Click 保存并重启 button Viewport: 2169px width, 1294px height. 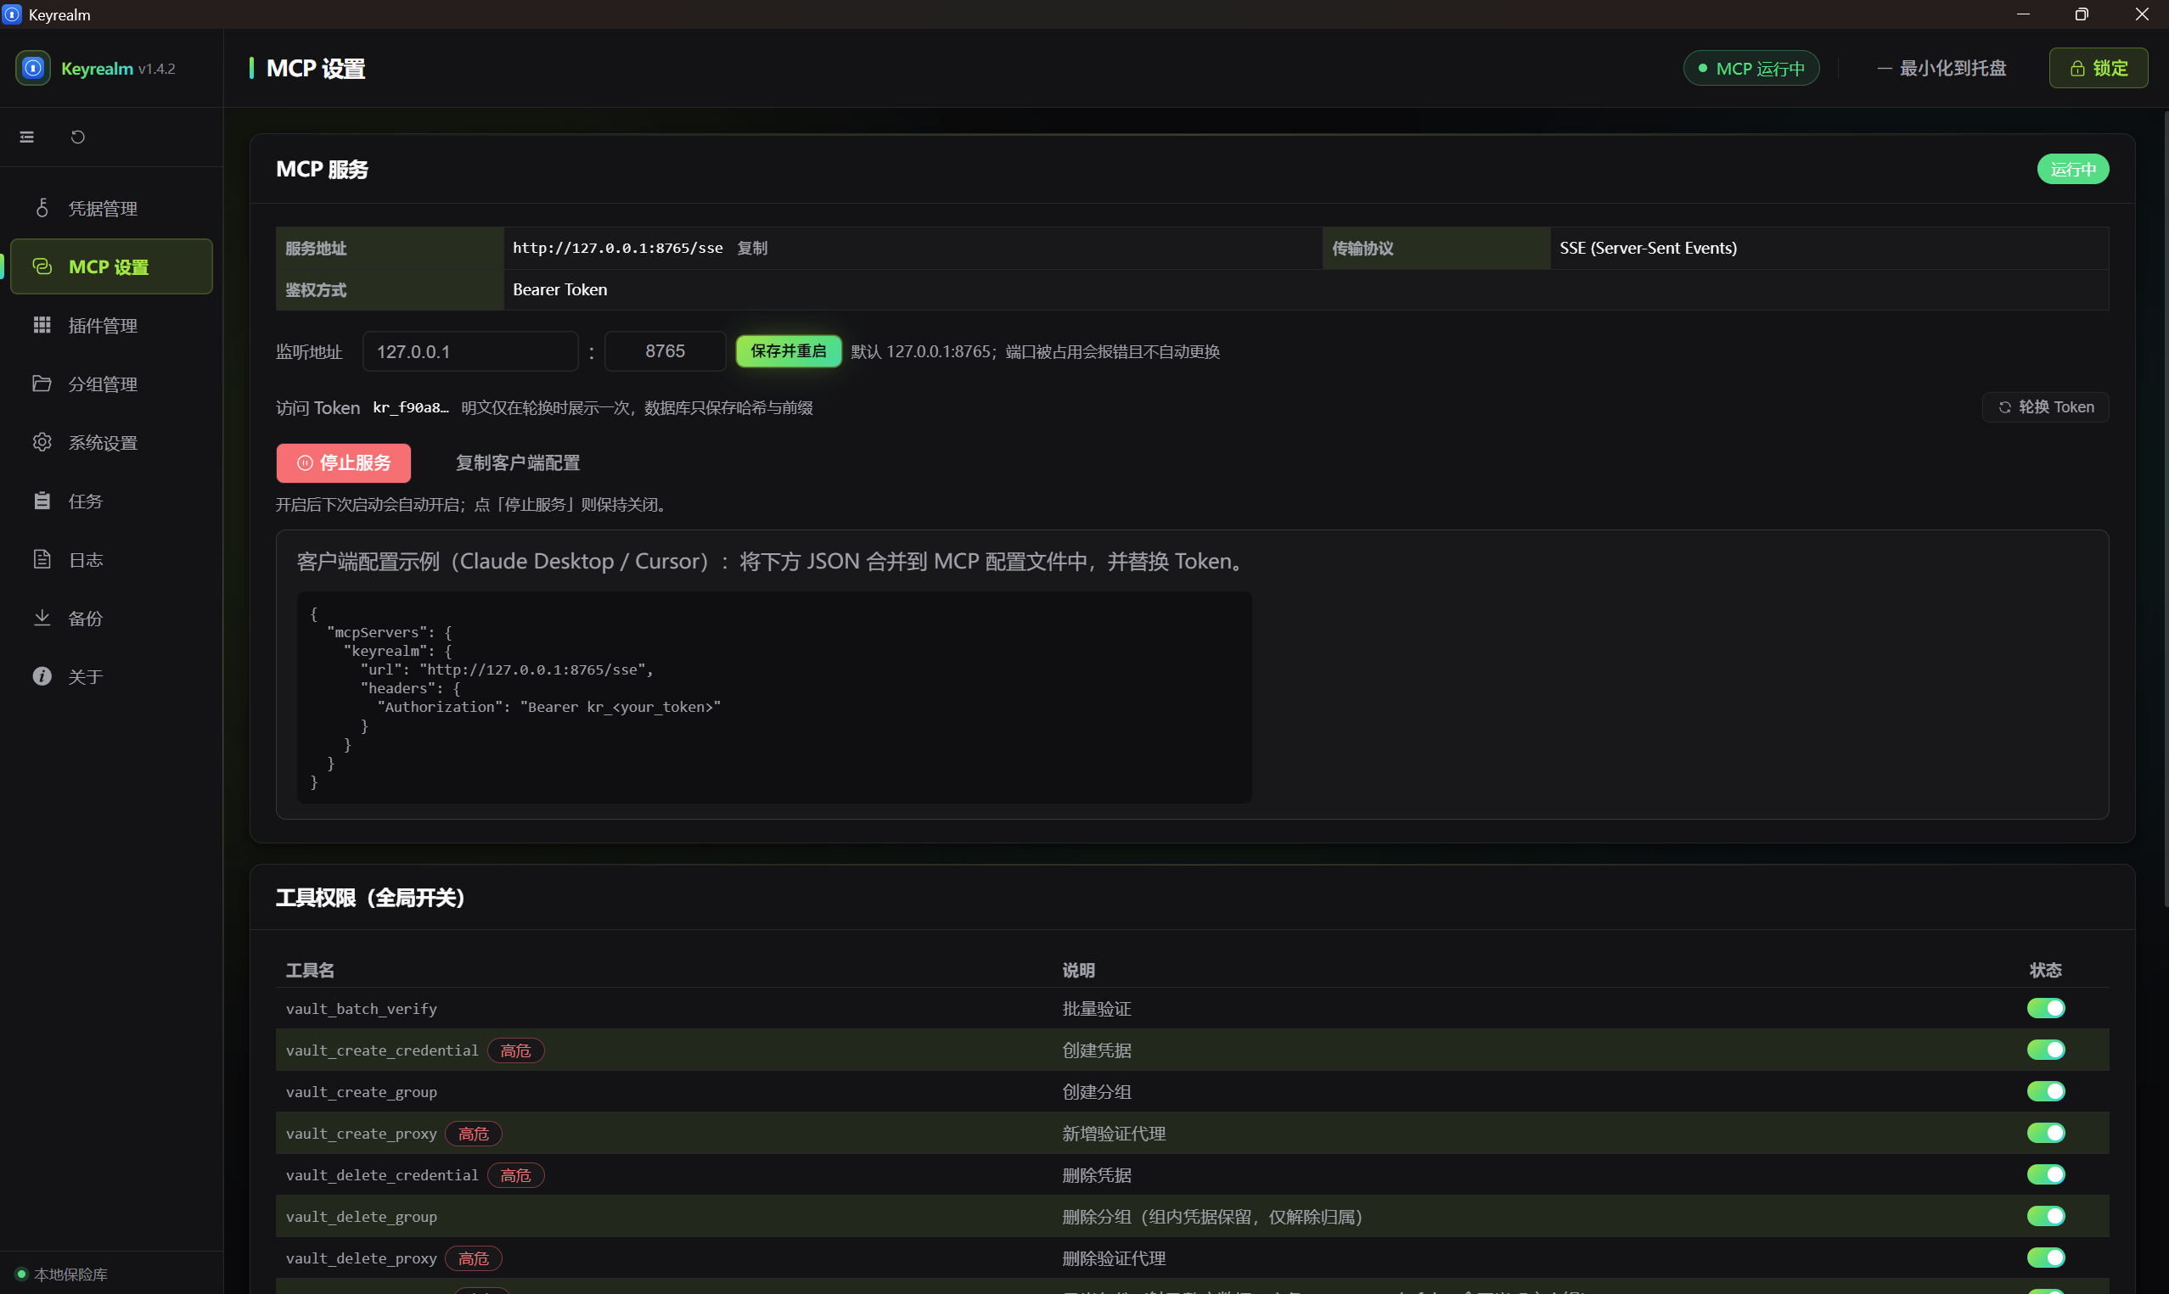(x=789, y=350)
